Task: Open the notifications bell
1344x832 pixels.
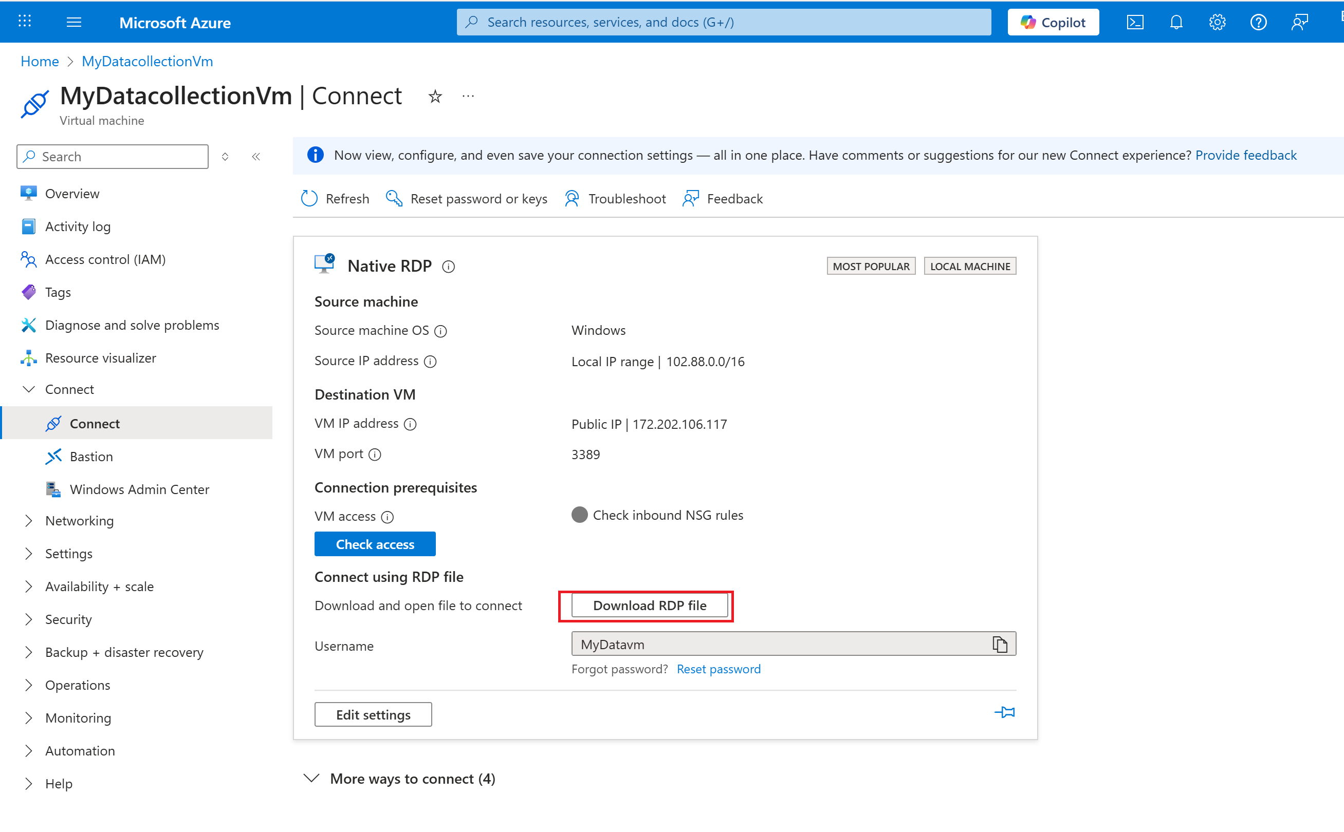Action: 1176,22
